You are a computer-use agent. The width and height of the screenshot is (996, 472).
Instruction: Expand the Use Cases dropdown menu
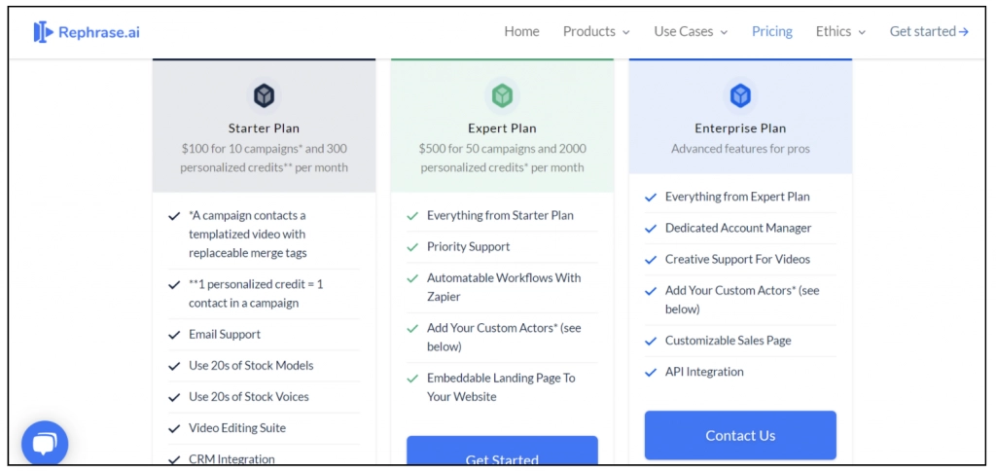691,32
